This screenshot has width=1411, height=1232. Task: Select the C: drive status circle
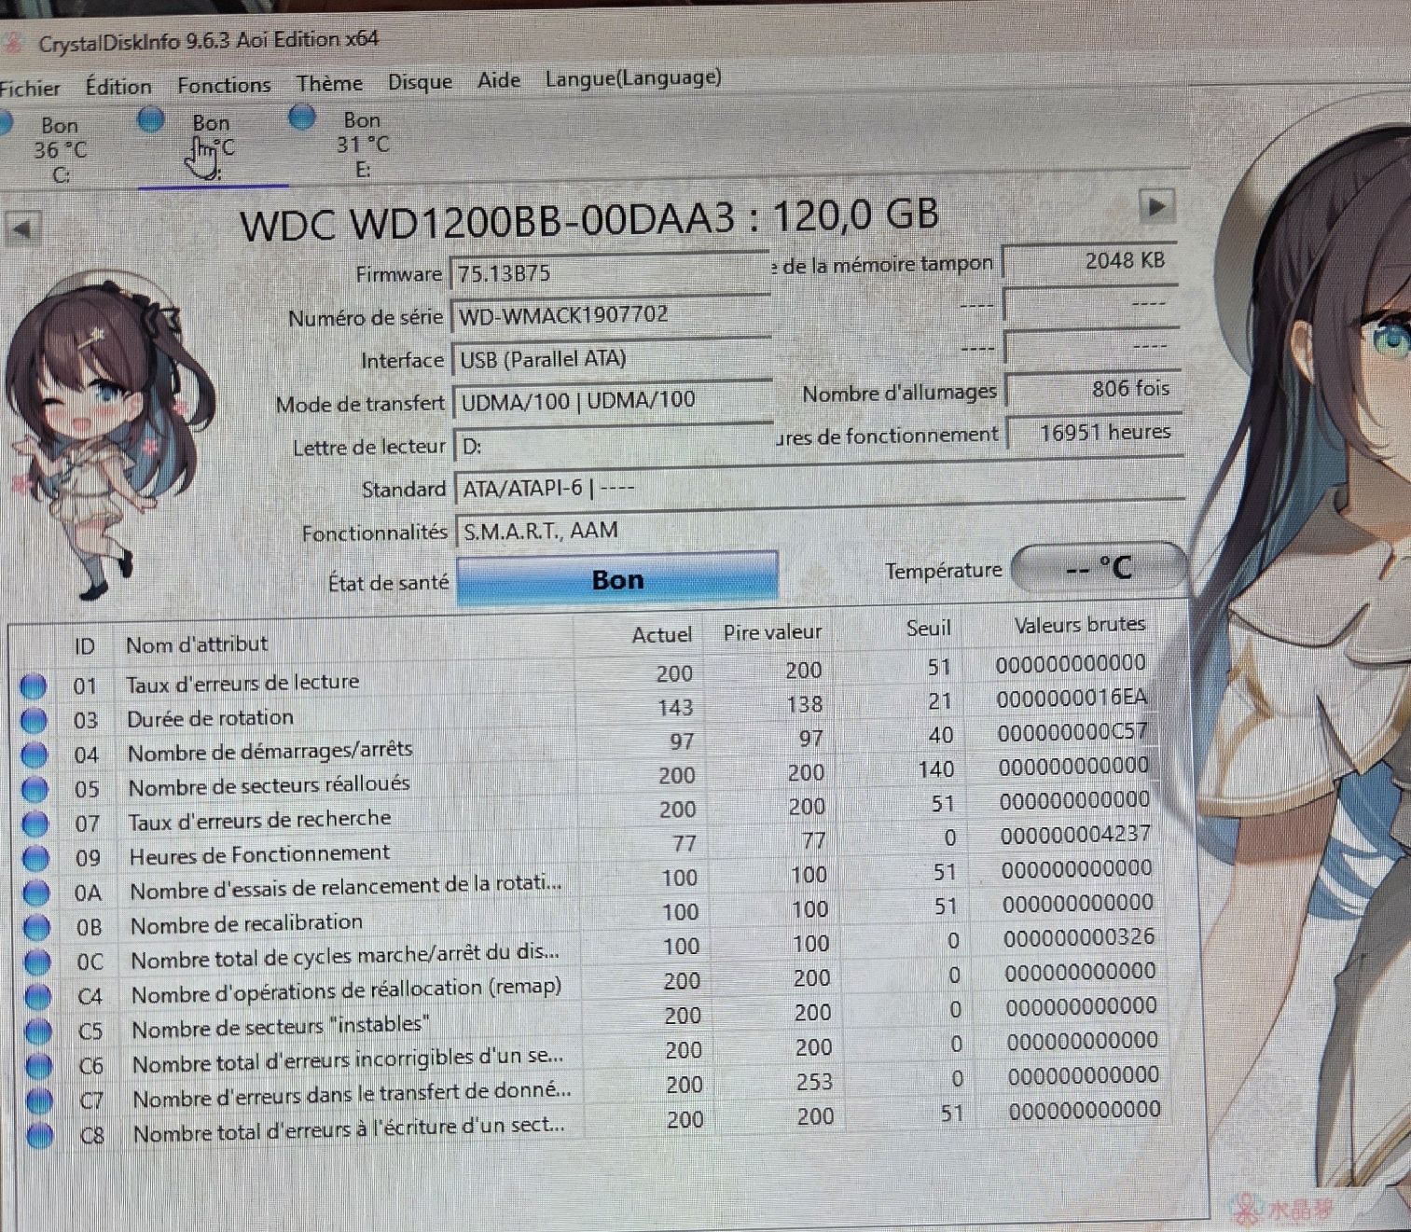point(5,123)
